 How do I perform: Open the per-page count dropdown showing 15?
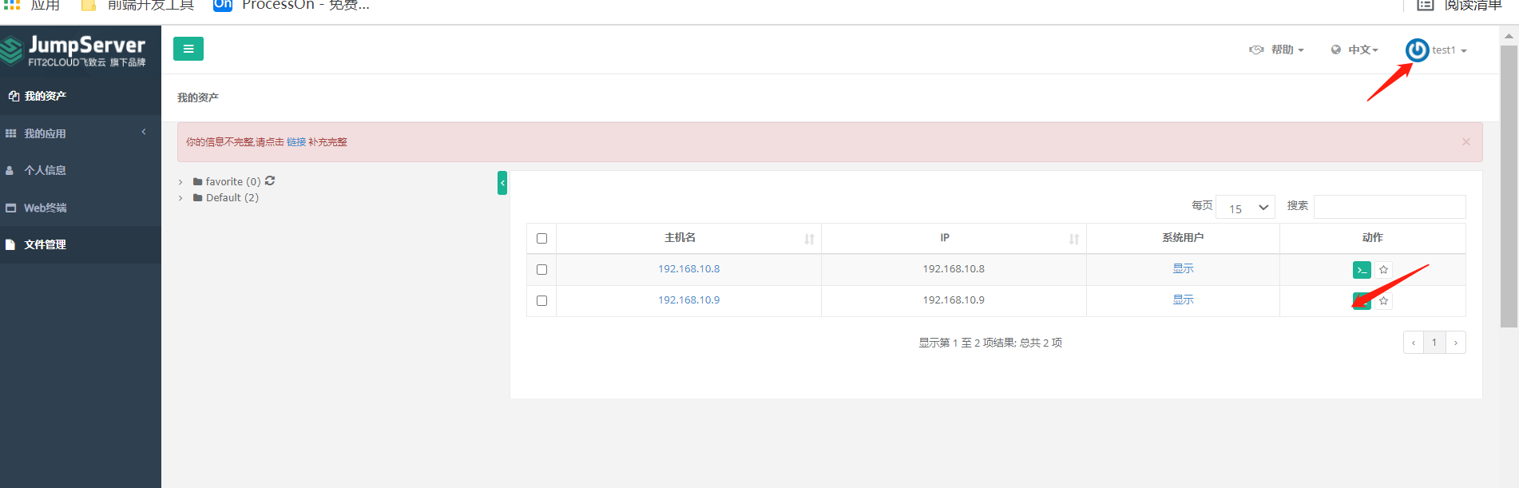click(x=1246, y=208)
